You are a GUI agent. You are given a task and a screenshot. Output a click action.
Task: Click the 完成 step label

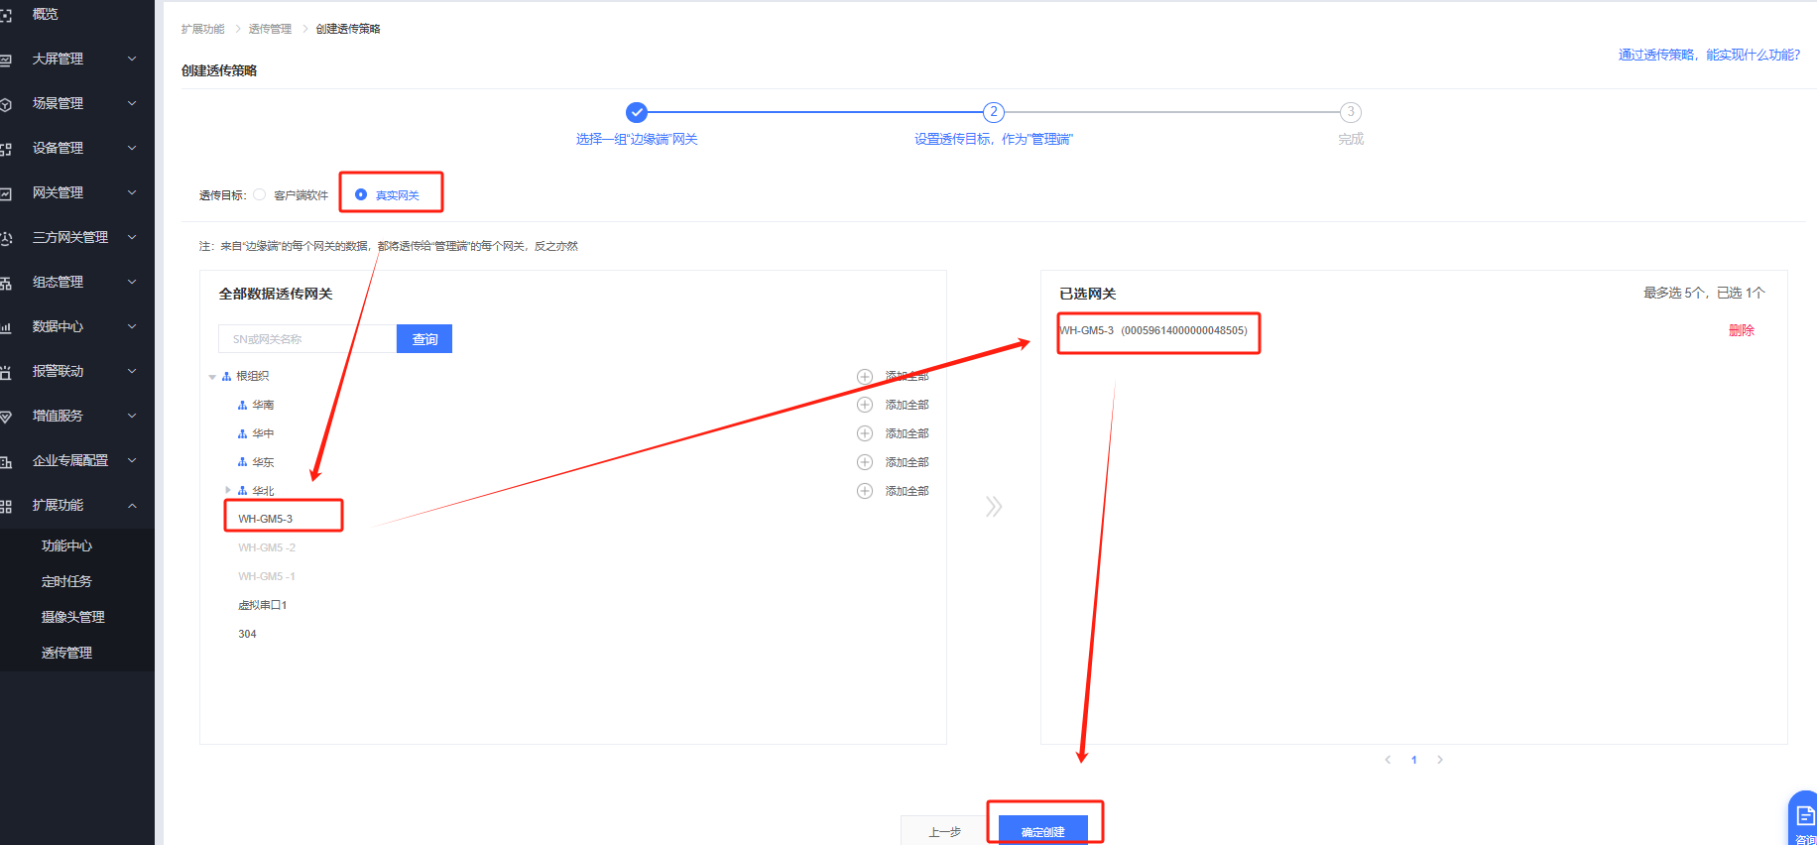click(1351, 139)
